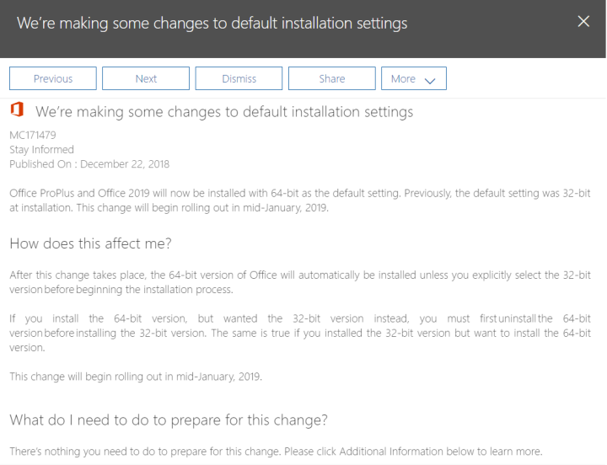Select message ID MC171479 text
Image resolution: width=607 pixels, height=465 pixels.
tap(33, 135)
